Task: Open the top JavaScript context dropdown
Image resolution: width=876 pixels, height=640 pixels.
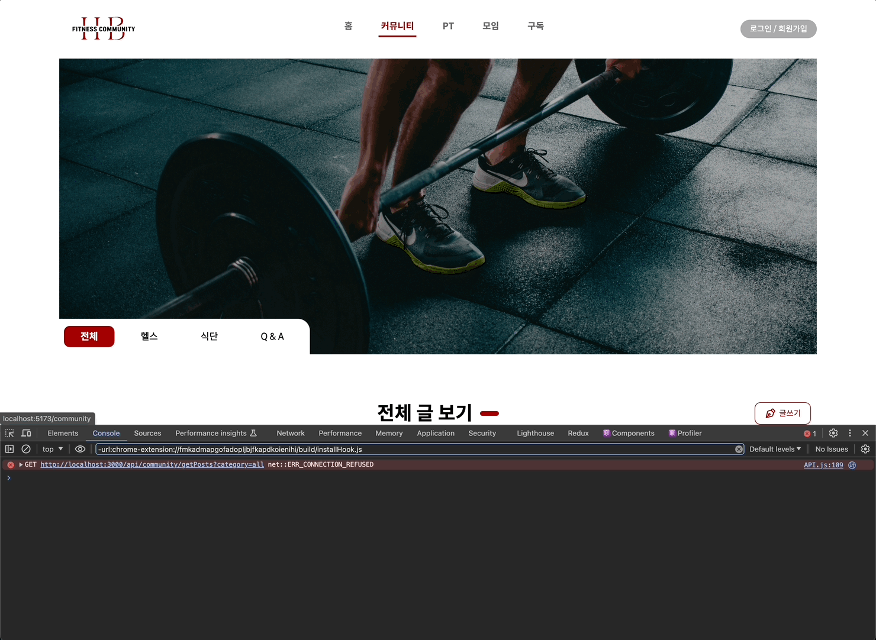Action: pos(53,449)
